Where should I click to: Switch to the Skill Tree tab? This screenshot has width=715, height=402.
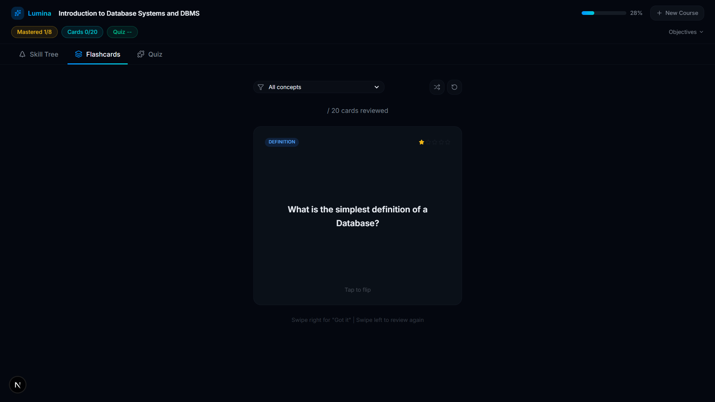pos(39,54)
